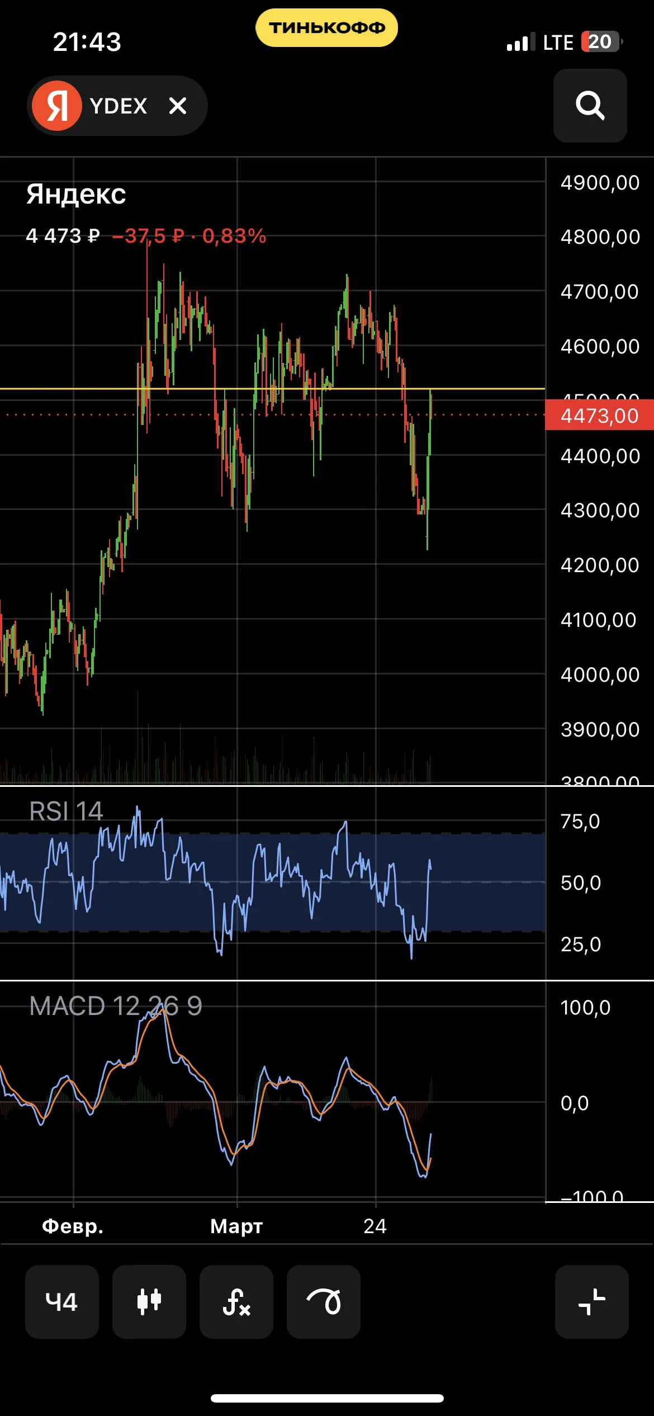
Task: Tap the Тинькофф app pill at top
Action: pyautogui.click(x=327, y=27)
